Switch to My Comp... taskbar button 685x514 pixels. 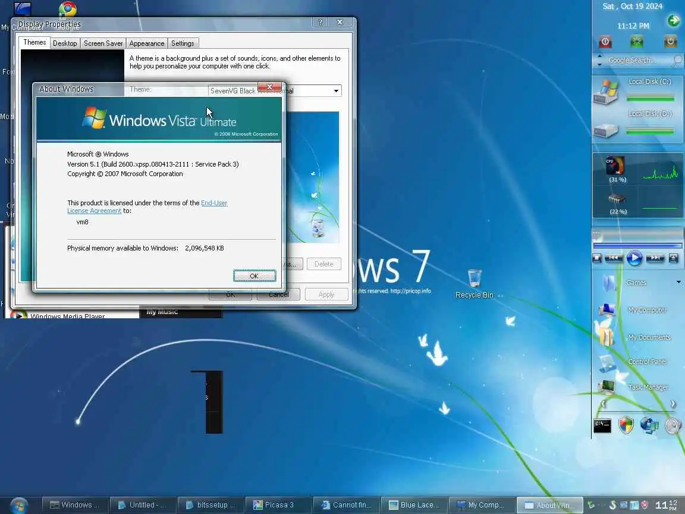(x=482, y=505)
